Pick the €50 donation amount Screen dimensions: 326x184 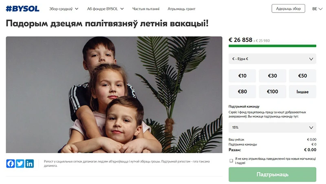point(302,76)
